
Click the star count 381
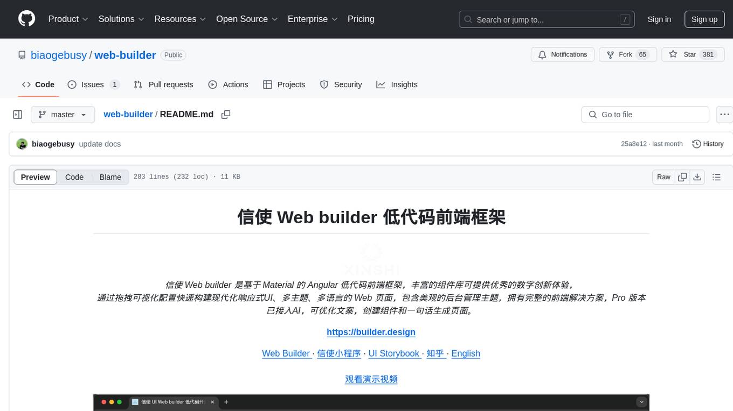pyautogui.click(x=708, y=55)
